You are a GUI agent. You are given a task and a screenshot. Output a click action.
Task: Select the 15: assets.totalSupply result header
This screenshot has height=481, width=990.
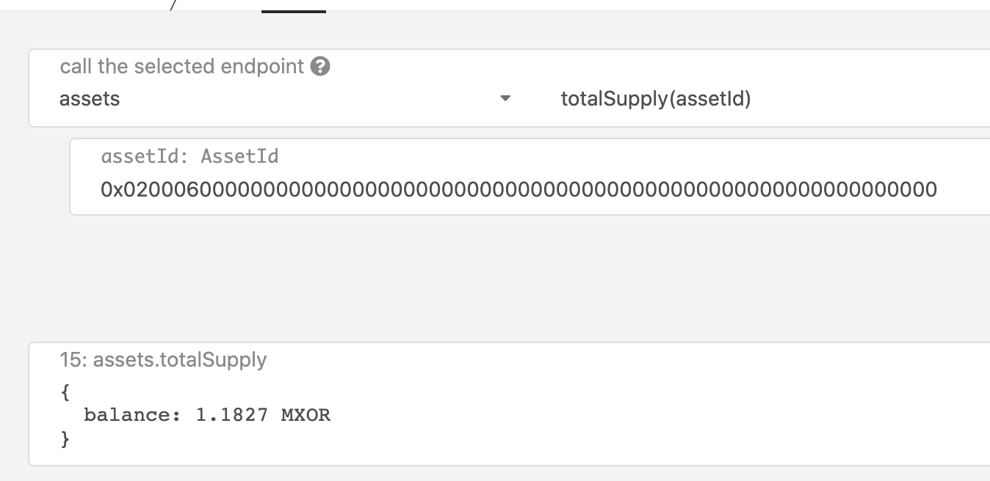click(163, 360)
